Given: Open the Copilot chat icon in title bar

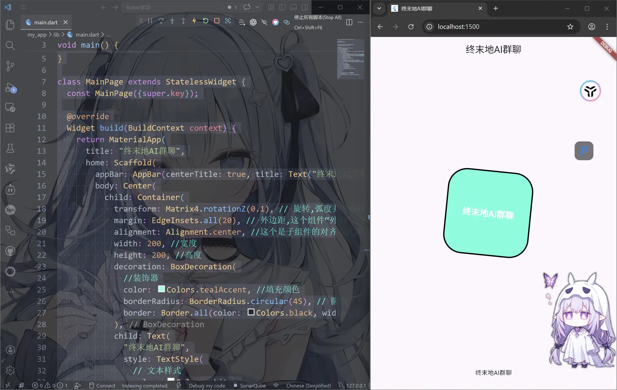Looking at the screenshot, I should click(x=247, y=7).
